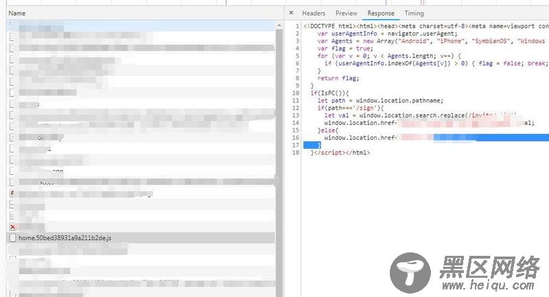Image resolution: width=549 pixels, height=297 pixels.
Task: Click the file icon beside home.50bed38931a9a211b2de.js
Action: pyautogui.click(x=12, y=238)
